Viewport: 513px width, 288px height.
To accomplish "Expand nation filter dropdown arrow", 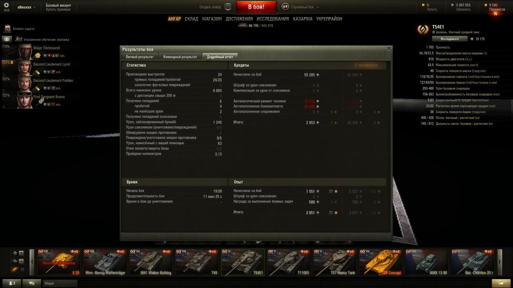I will click(x=21, y=253).
